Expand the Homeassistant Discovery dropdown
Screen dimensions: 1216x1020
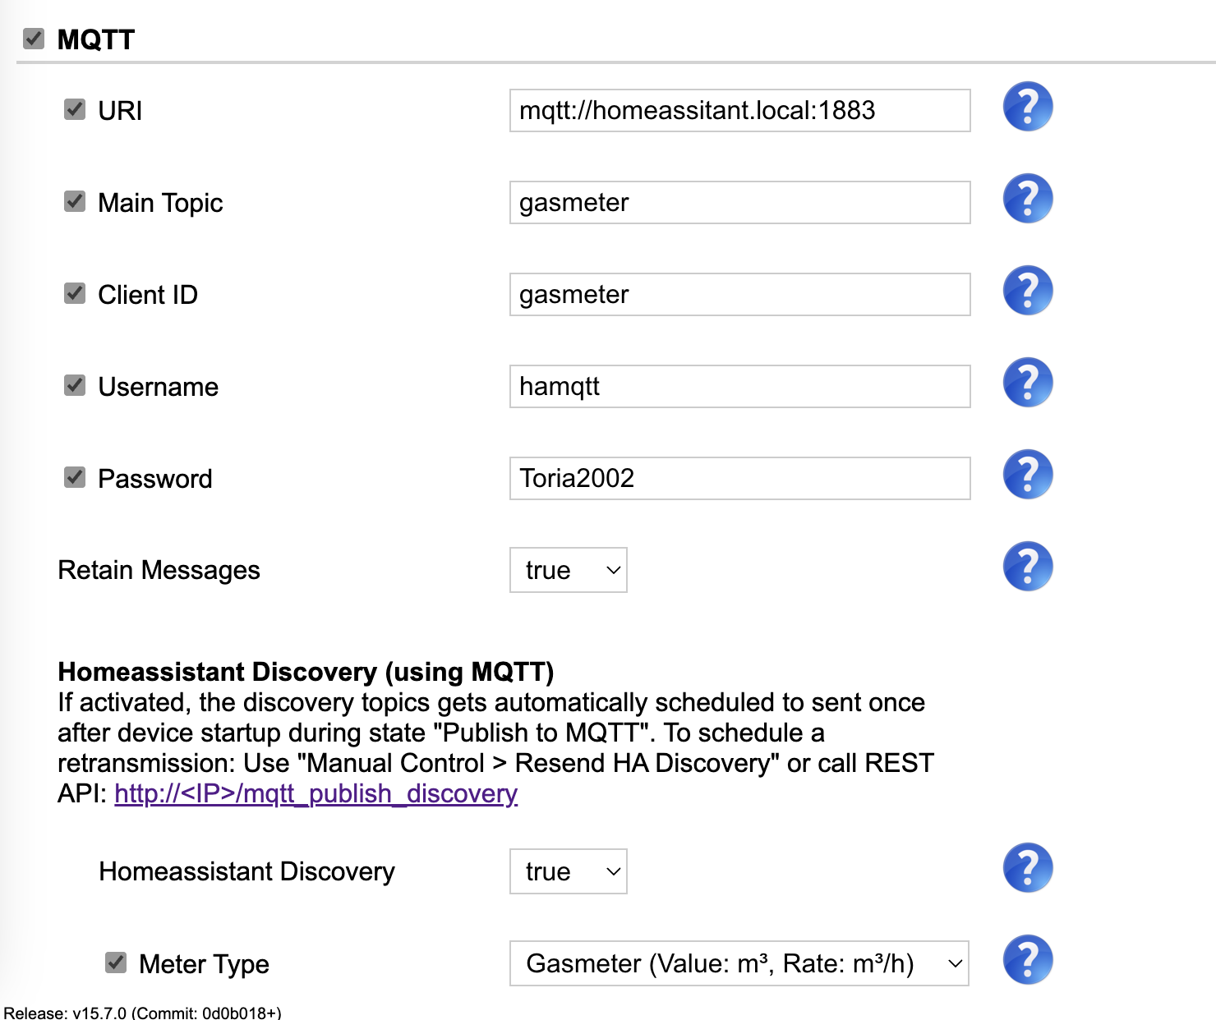[568, 871]
